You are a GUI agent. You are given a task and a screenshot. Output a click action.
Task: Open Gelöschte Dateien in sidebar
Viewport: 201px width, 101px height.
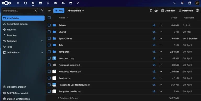[23, 87]
